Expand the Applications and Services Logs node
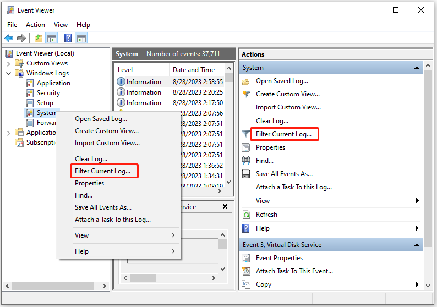This screenshot has width=437, height=307. click(x=9, y=133)
